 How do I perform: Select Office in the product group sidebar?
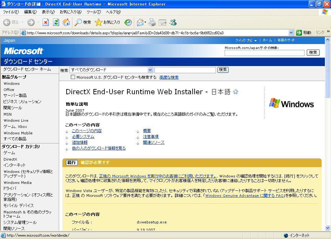(9, 90)
